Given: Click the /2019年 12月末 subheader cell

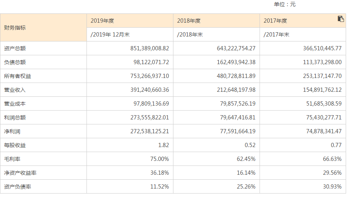Looking at the screenshot, I should (x=110, y=35).
